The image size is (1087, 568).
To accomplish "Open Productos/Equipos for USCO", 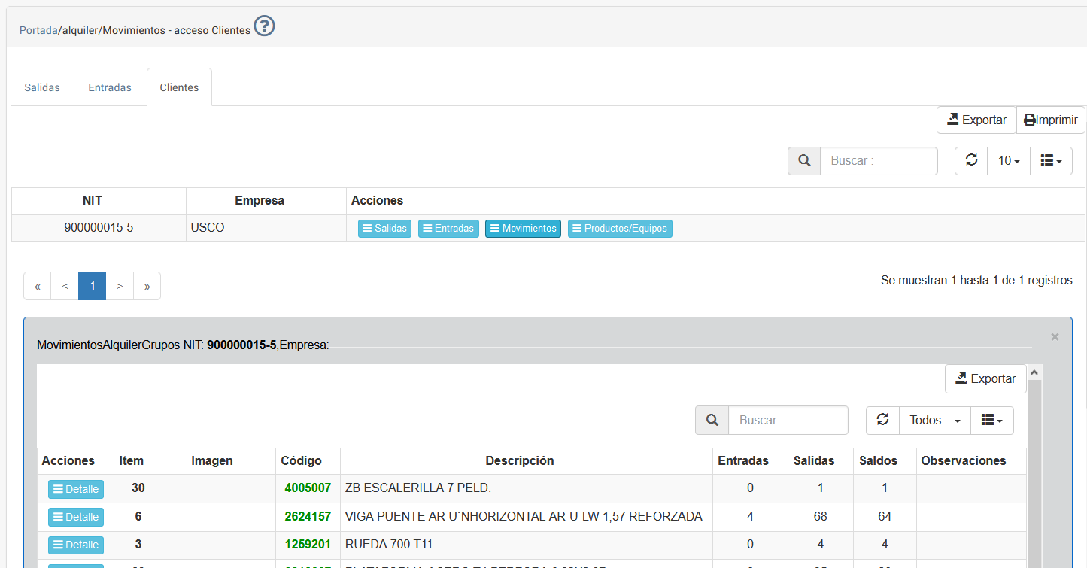I will coord(620,229).
